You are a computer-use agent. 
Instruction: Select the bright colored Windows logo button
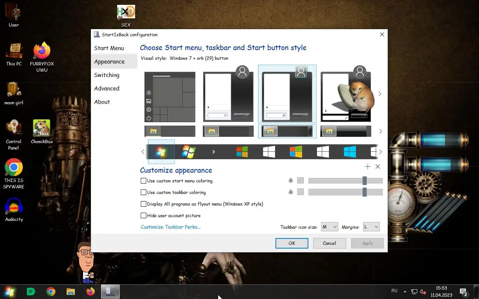(x=296, y=152)
